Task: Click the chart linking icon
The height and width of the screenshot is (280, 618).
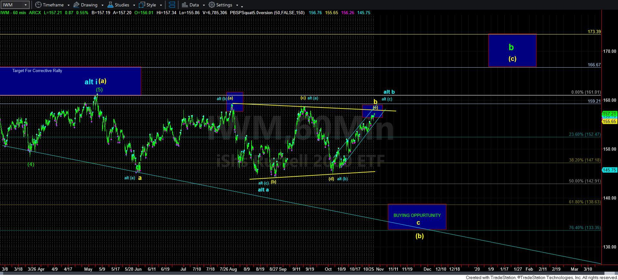Action: pos(172,5)
